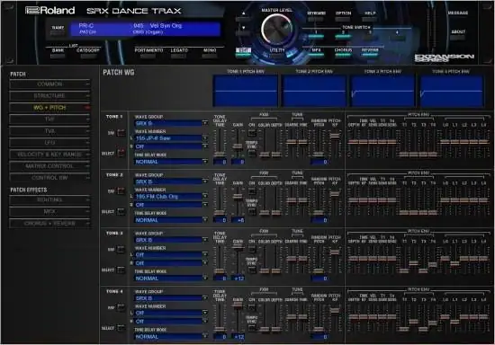495x345 pixels.
Task: Click the patch up arrow button
Action: pos(243,19)
